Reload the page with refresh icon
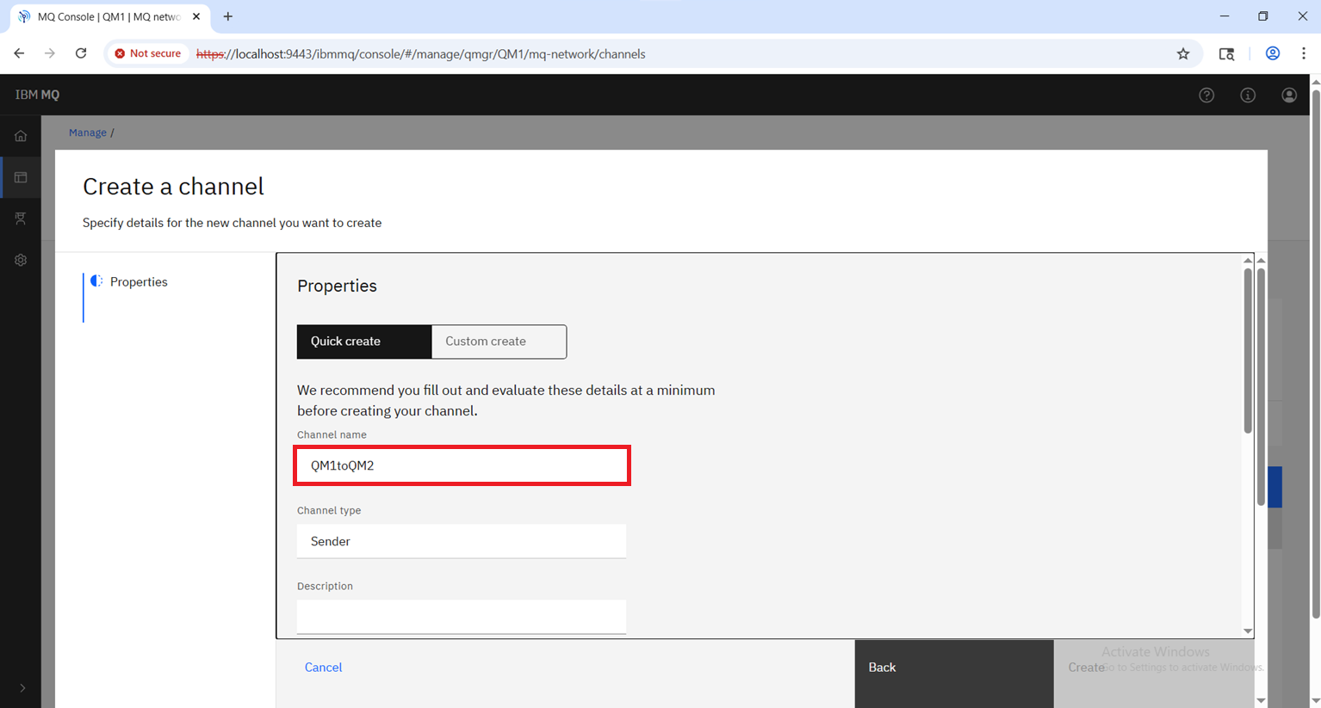The width and height of the screenshot is (1321, 708). (x=81, y=53)
